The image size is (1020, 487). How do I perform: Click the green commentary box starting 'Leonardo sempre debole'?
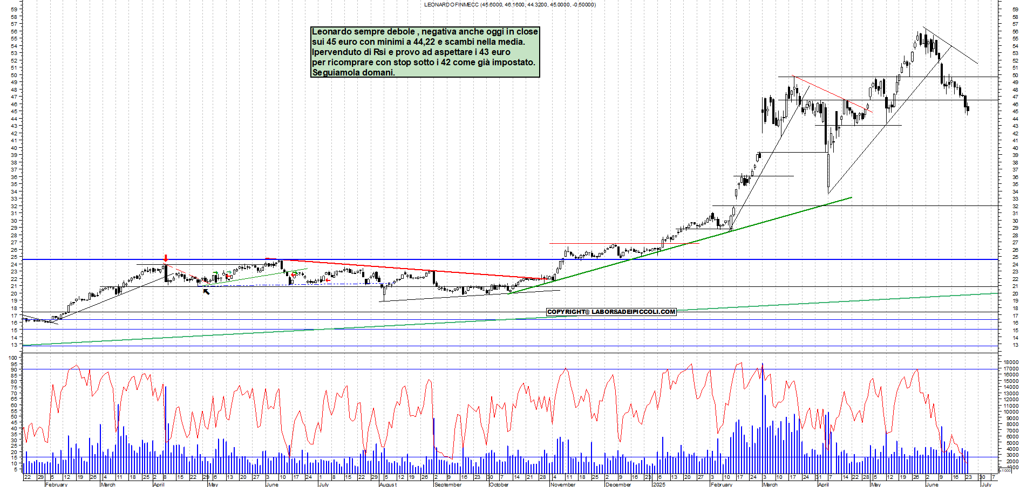[x=425, y=52]
